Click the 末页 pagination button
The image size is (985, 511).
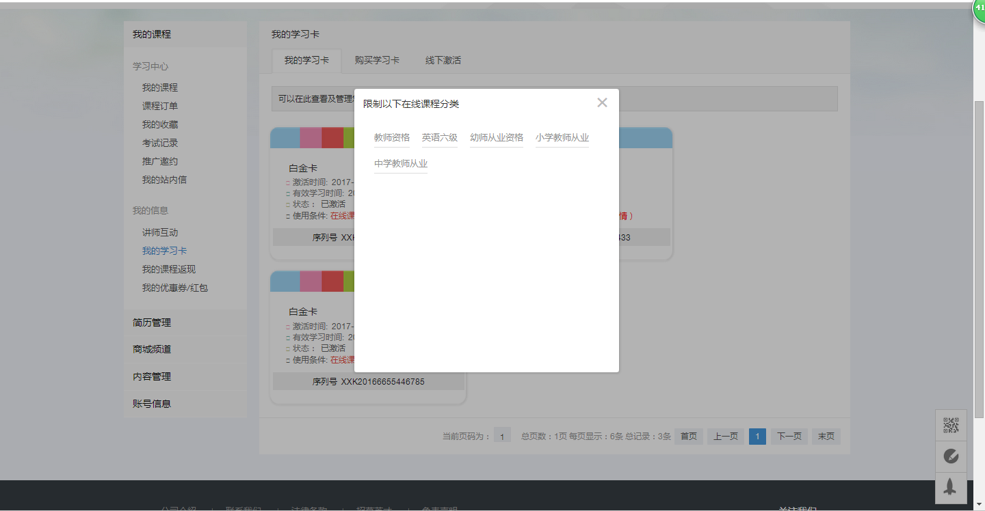click(826, 436)
